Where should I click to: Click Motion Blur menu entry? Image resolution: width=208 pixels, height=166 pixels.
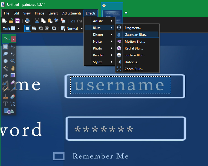pyautogui.click(x=135, y=41)
